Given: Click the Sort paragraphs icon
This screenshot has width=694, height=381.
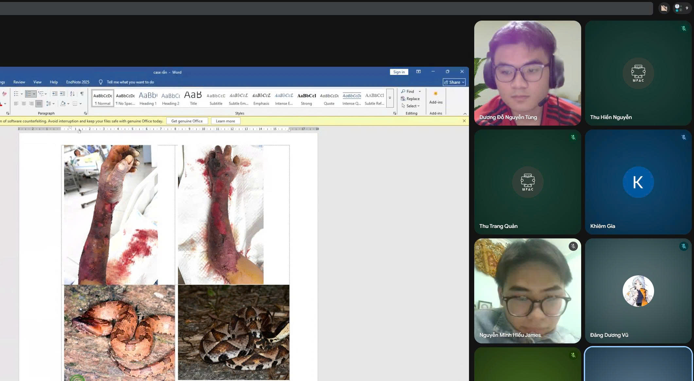Looking at the screenshot, I should click(x=72, y=94).
